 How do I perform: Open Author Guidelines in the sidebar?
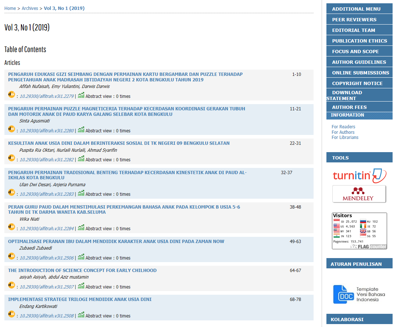(359, 62)
